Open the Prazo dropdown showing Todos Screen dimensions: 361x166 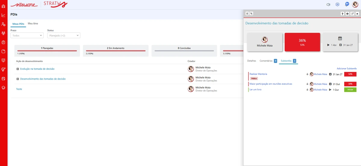click(x=27, y=36)
